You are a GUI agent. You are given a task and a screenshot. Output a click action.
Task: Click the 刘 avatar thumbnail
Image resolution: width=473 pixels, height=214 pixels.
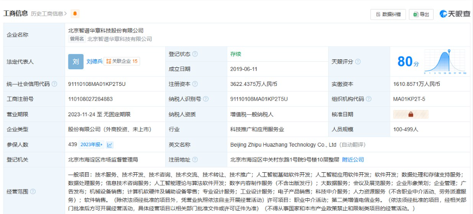pyautogui.click(x=76, y=62)
